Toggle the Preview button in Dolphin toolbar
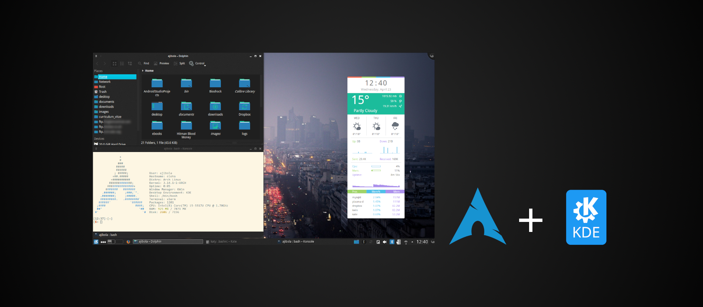 point(161,64)
